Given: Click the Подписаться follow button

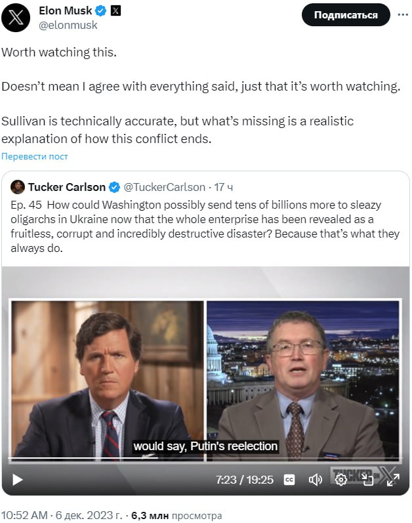Looking at the screenshot, I should click(346, 14).
